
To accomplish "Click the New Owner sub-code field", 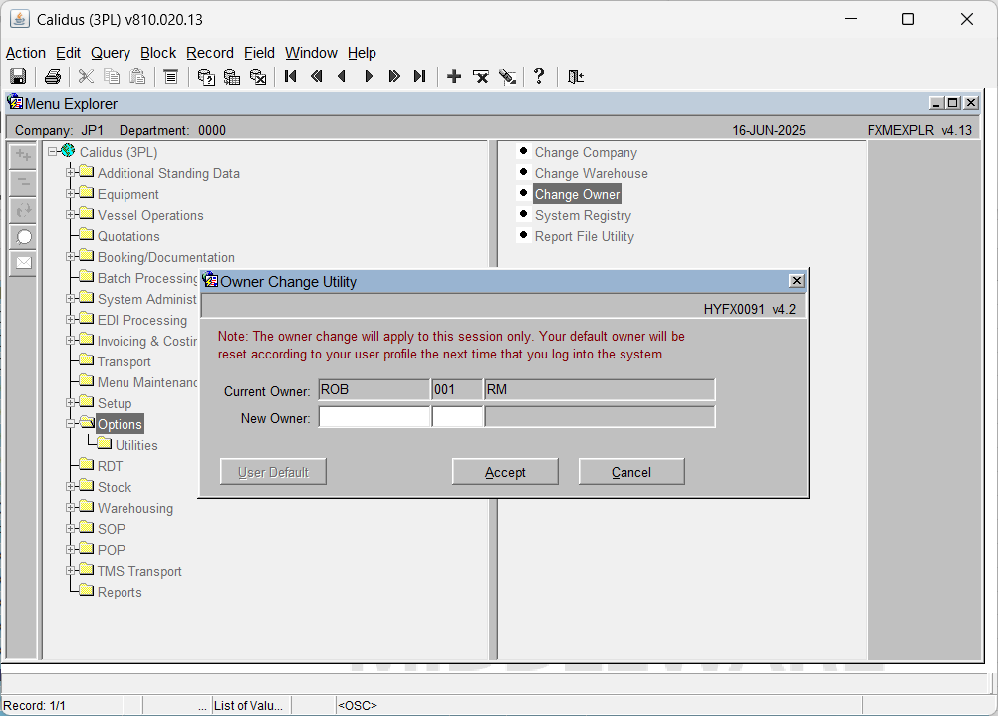I will [x=457, y=417].
